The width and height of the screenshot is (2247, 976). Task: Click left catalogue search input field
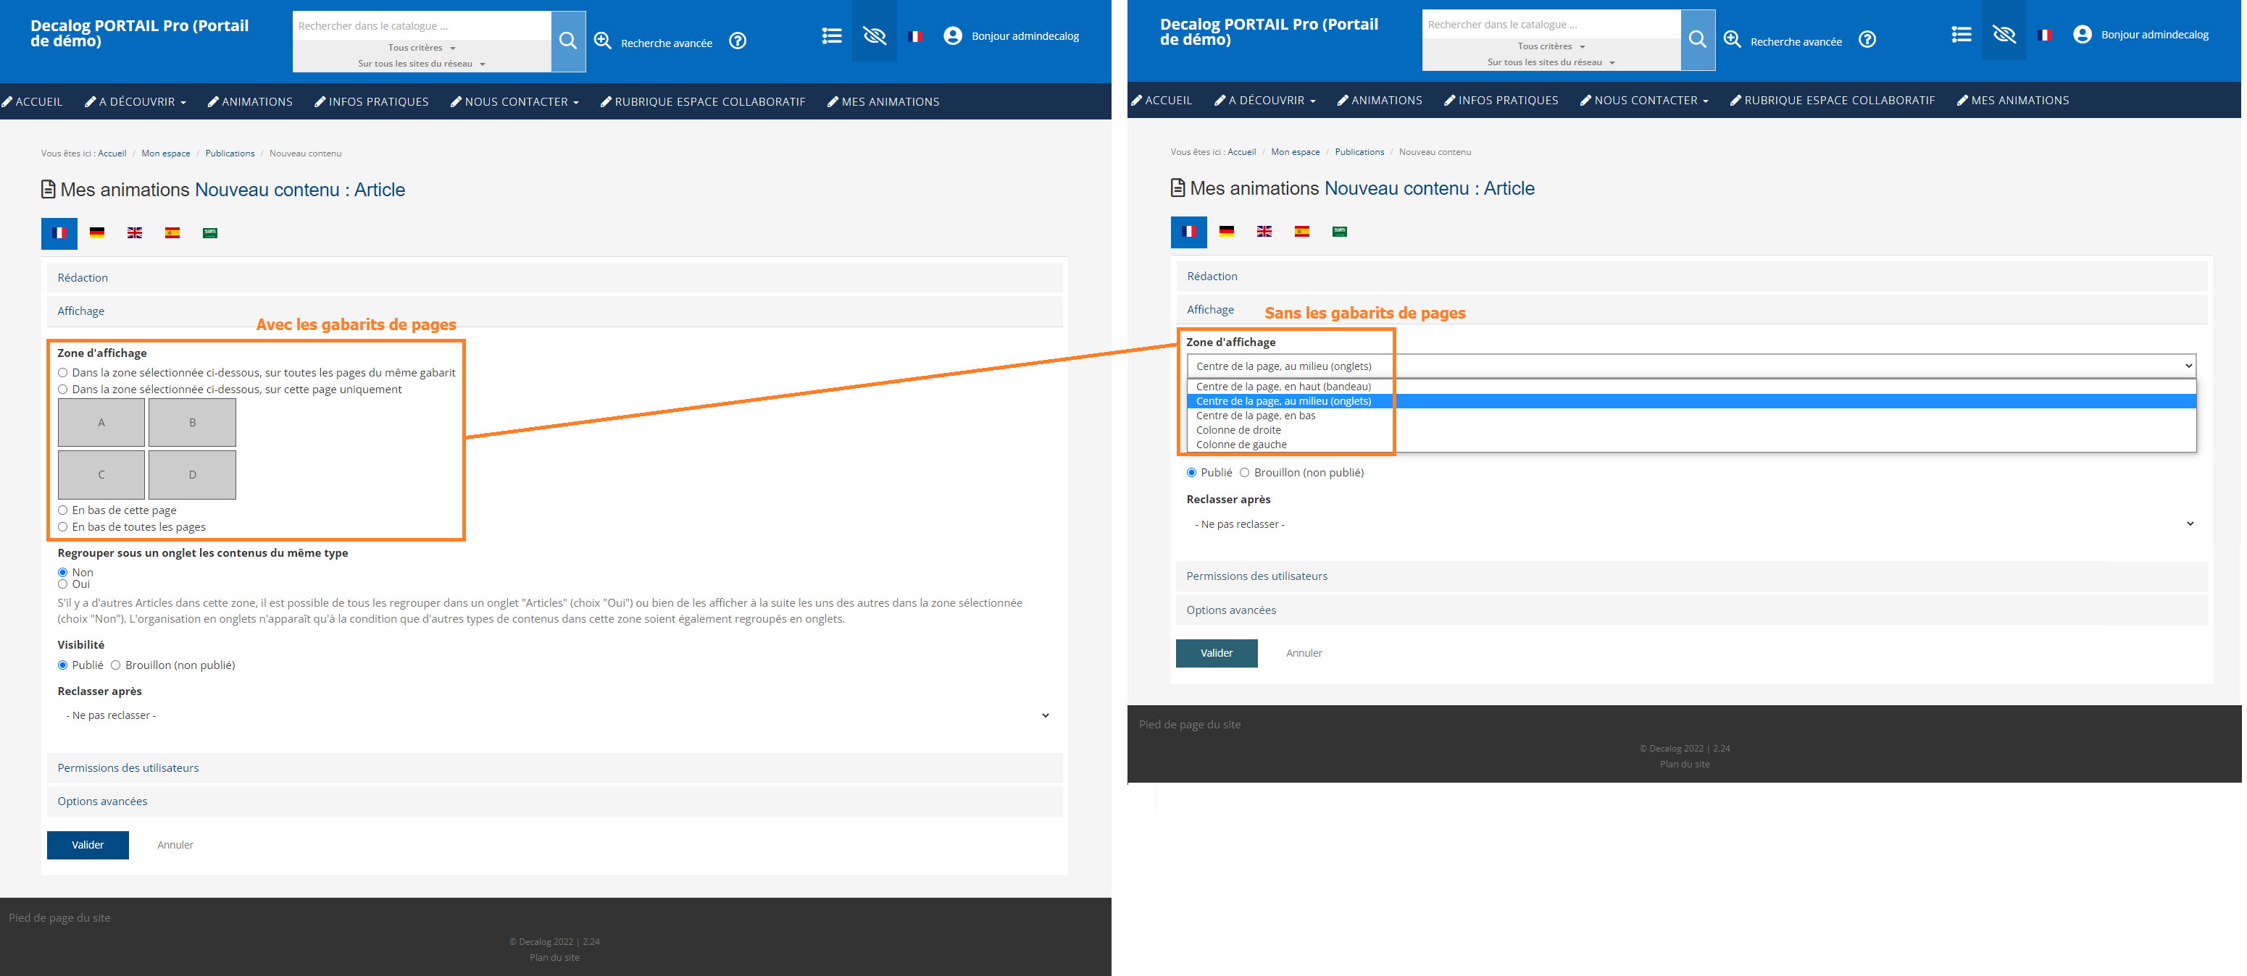pyautogui.click(x=421, y=25)
